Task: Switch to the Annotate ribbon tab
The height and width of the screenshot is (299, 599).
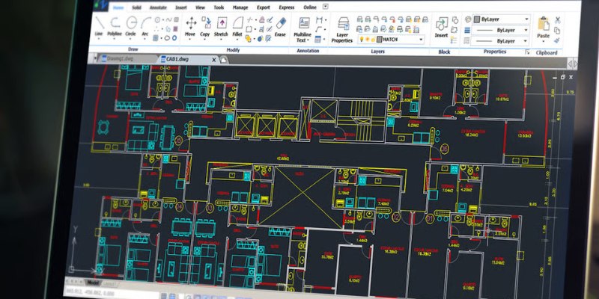Action: pyautogui.click(x=156, y=7)
